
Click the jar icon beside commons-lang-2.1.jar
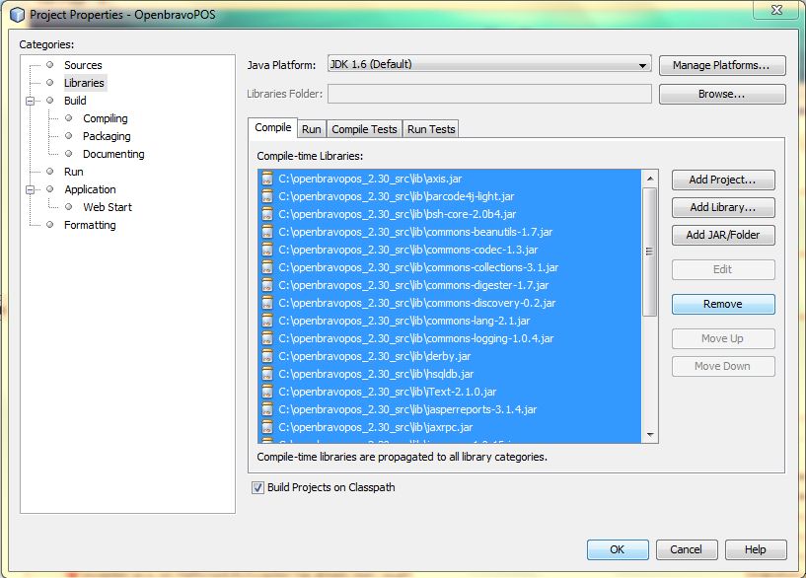pos(267,321)
